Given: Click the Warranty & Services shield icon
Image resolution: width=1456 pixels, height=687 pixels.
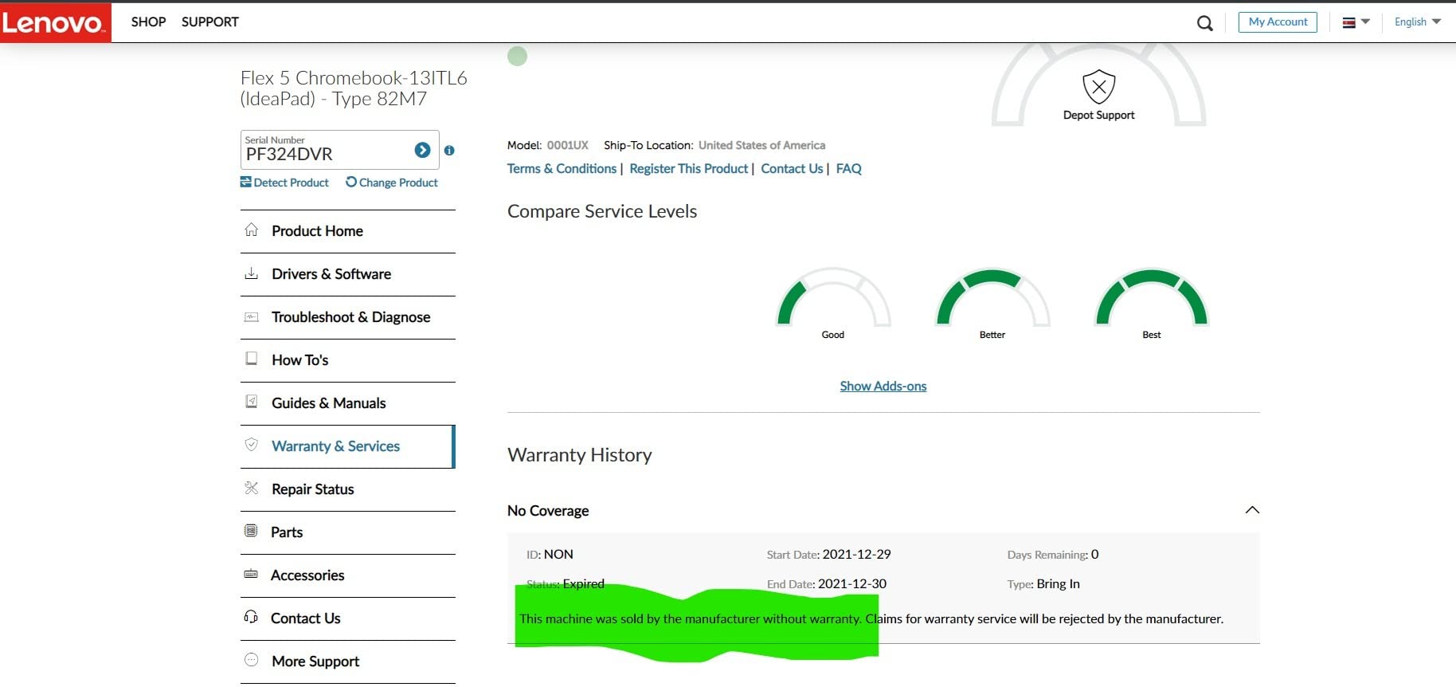Looking at the screenshot, I should coord(251,445).
